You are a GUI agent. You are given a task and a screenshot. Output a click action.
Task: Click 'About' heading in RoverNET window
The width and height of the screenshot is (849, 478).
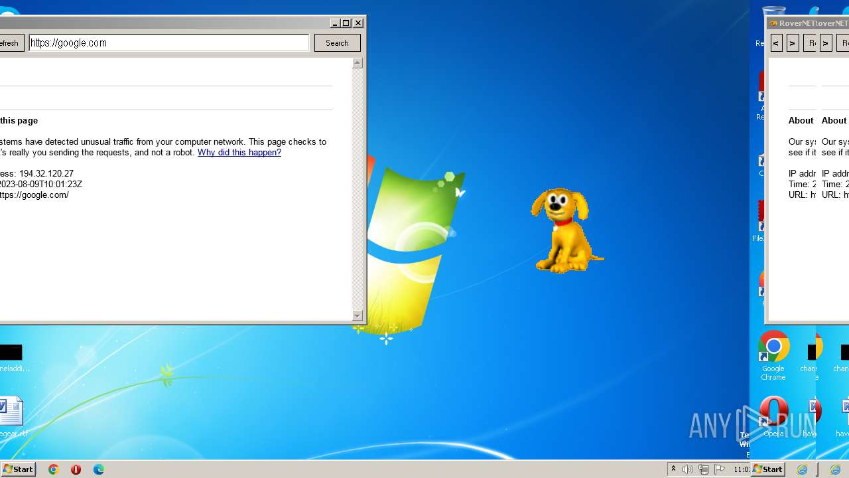tap(801, 120)
